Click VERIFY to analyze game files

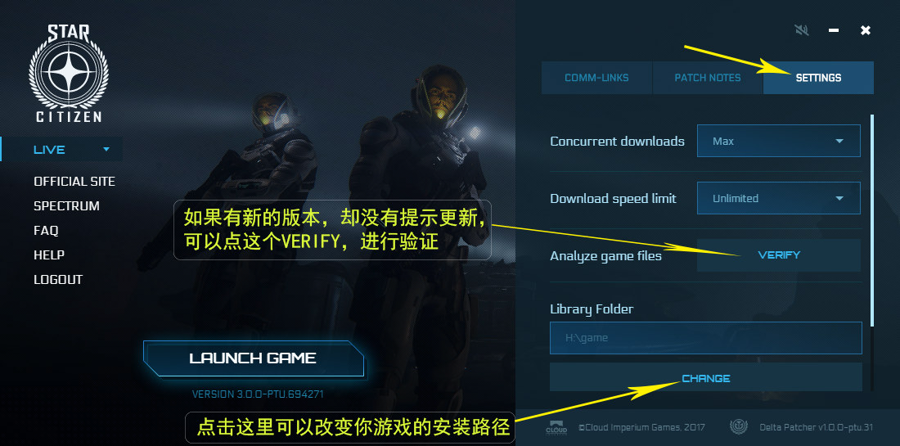[x=778, y=255]
